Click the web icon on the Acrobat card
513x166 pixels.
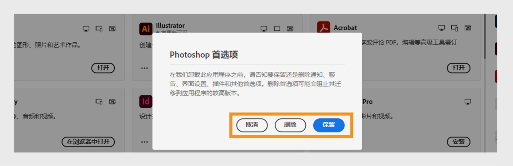(x=468, y=28)
